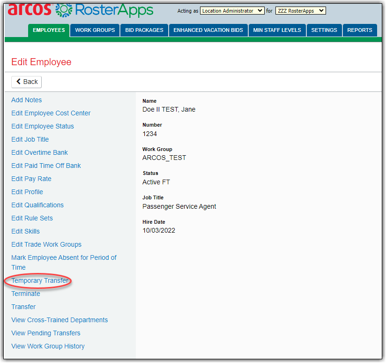The width and height of the screenshot is (386, 363).
Task: Click the Back button
Action: coord(27,82)
